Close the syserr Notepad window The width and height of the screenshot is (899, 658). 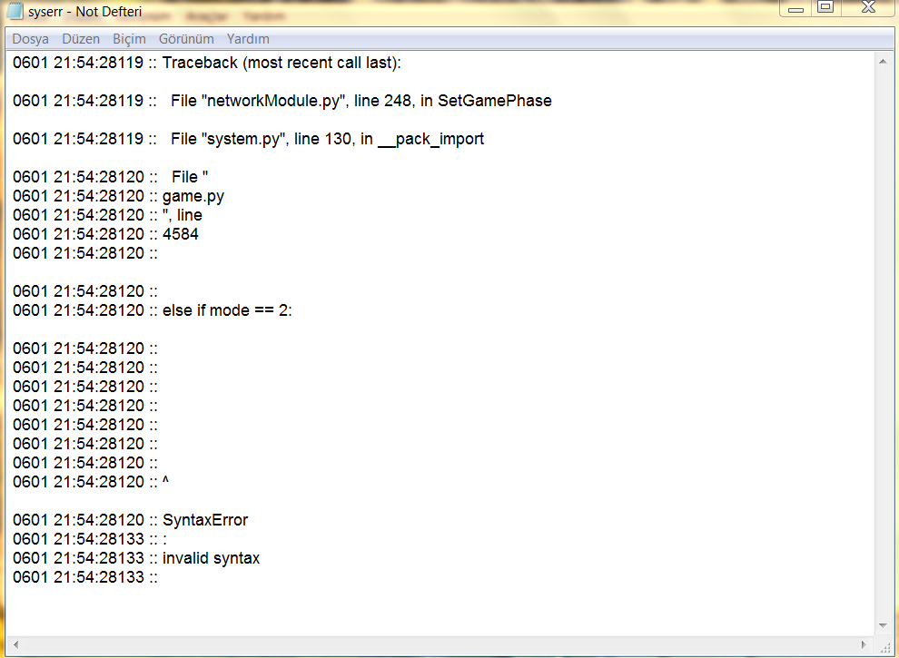(x=869, y=7)
